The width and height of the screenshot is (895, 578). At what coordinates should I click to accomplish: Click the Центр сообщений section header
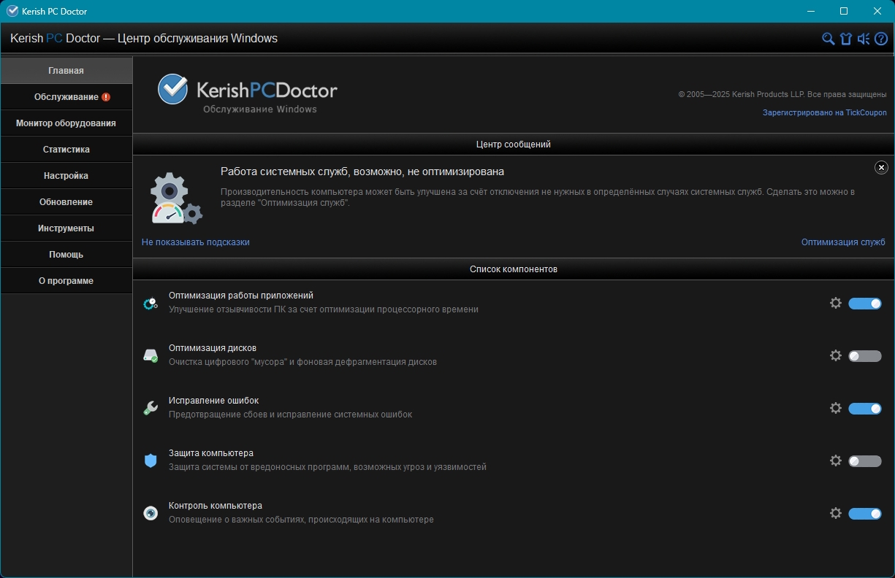pyautogui.click(x=514, y=144)
